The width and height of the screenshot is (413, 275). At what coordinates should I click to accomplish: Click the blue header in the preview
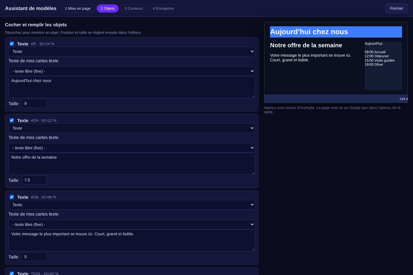336,32
